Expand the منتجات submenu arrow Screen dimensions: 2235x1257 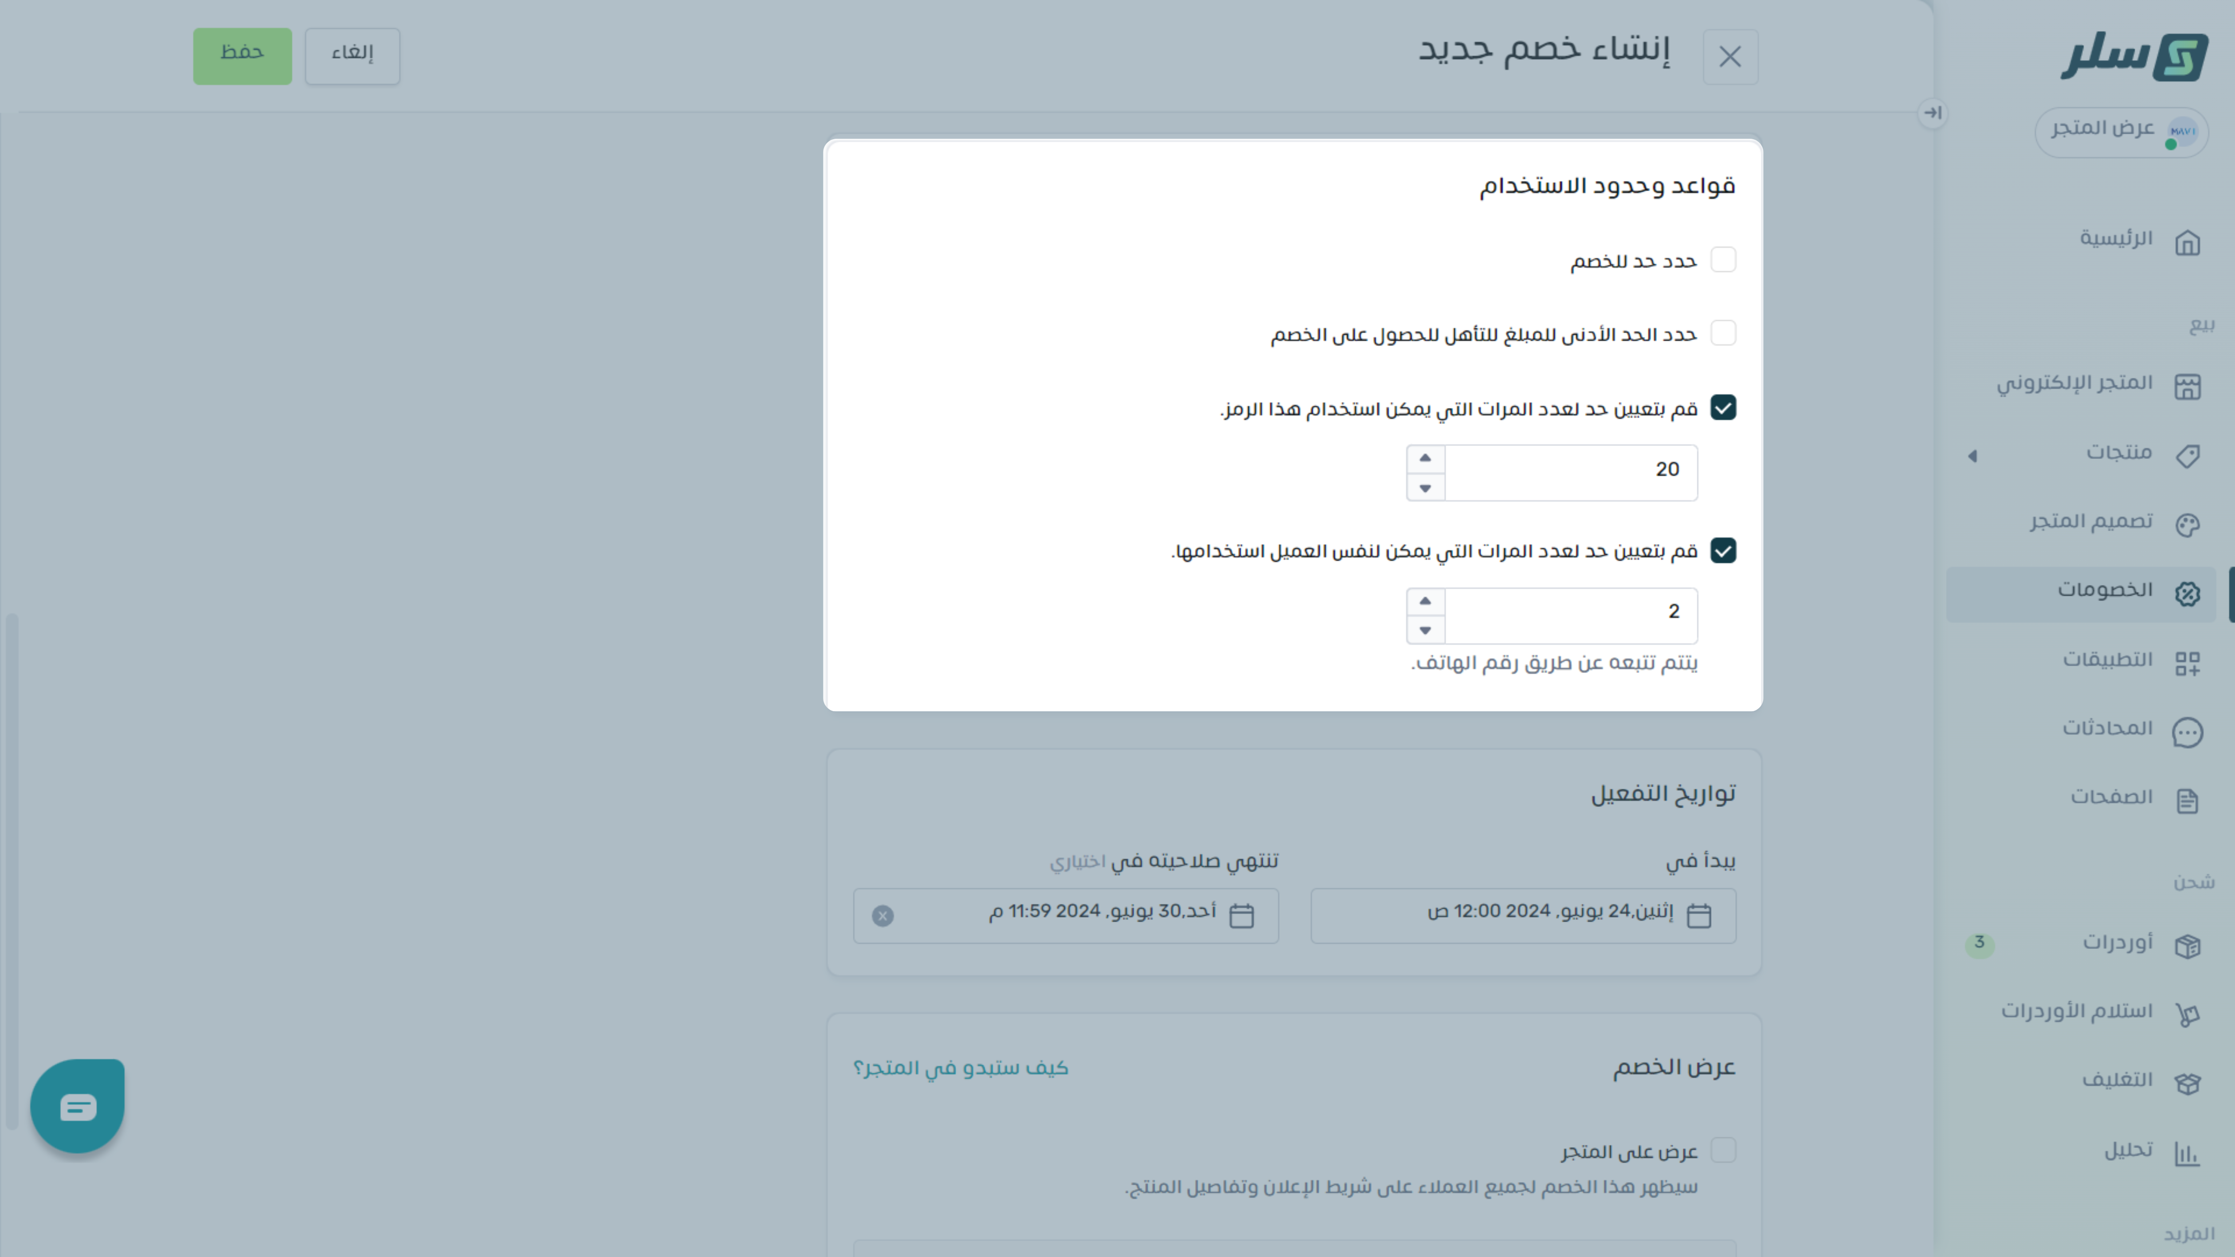tap(1972, 455)
